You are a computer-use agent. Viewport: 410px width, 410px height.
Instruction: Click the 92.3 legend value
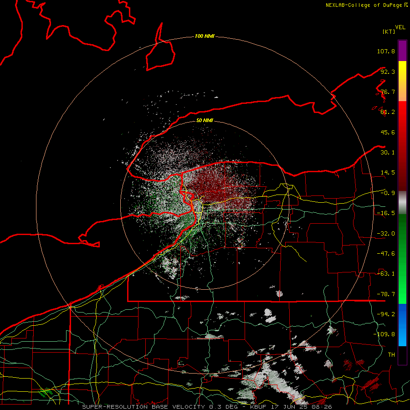(x=388, y=72)
